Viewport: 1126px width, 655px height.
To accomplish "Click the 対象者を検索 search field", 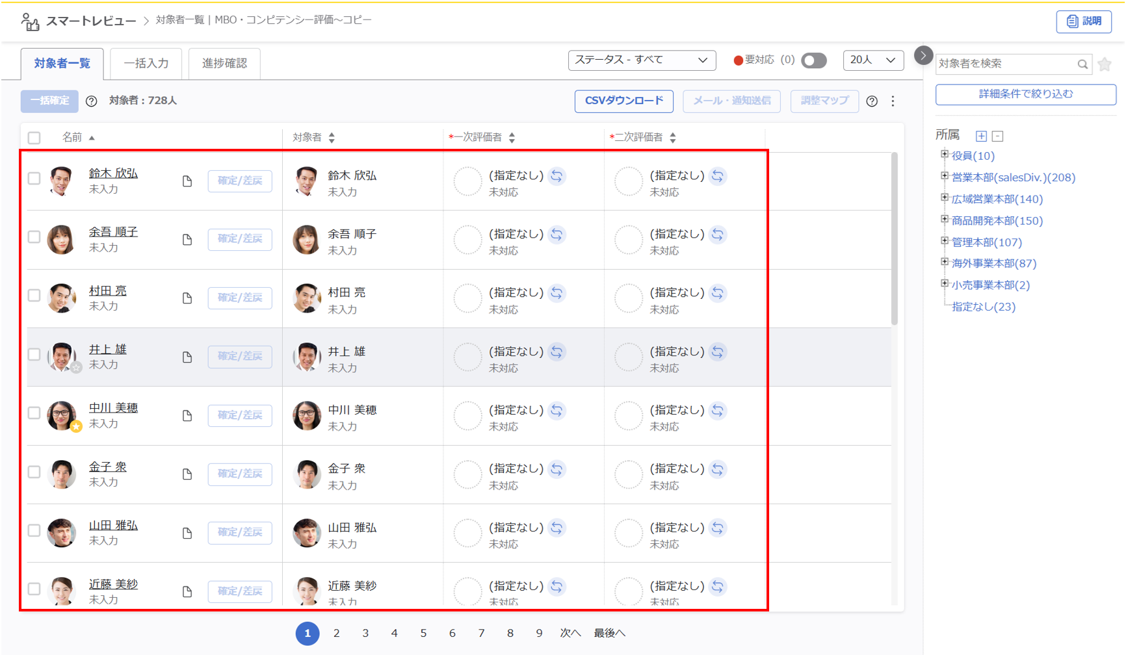I will (1004, 64).
